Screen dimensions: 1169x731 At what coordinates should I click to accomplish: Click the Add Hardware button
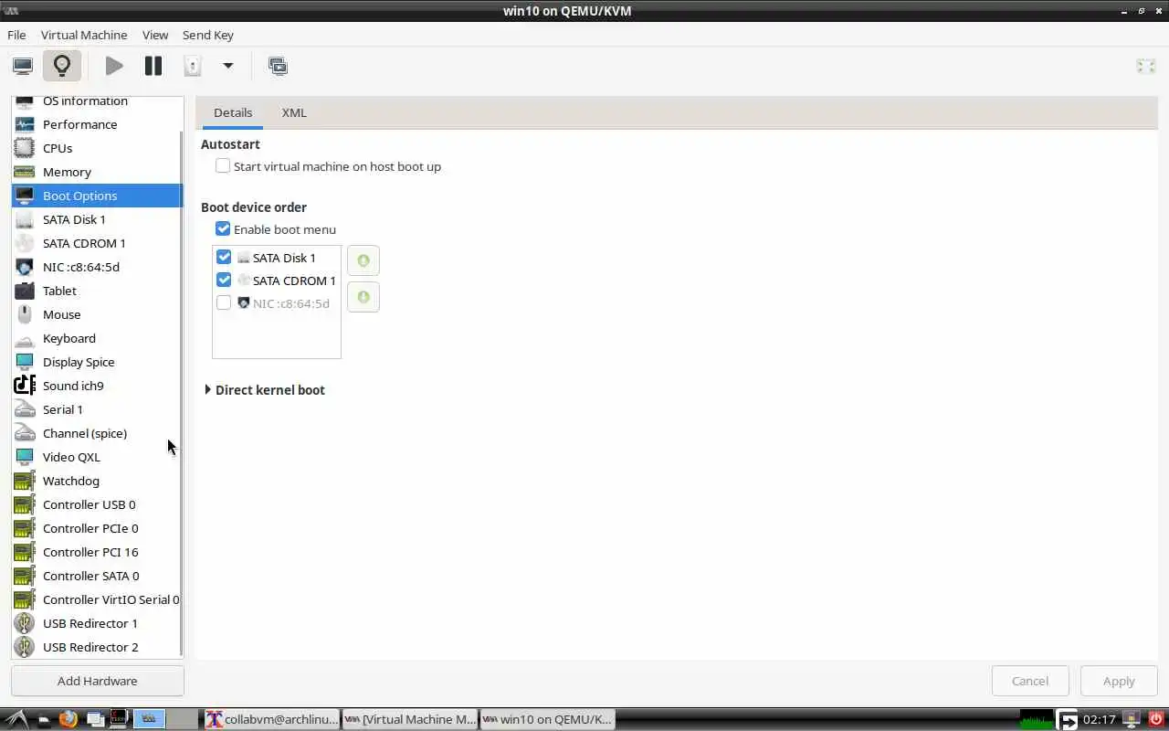[98, 681]
